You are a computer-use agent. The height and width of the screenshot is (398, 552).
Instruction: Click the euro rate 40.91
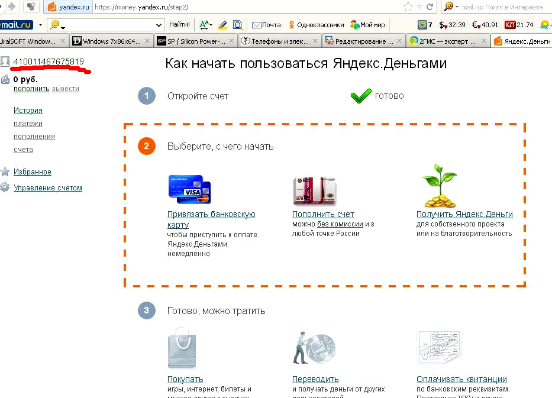[x=485, y=25]
